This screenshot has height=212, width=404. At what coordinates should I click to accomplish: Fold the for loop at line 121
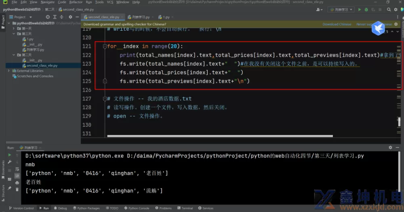105,46
